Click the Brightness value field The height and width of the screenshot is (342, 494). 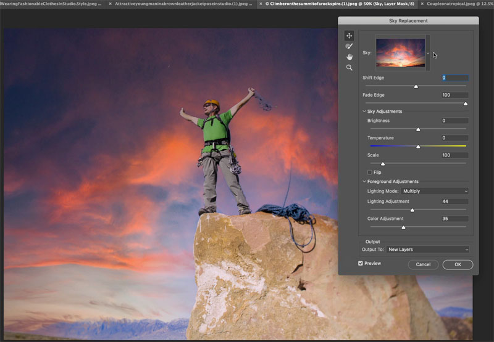454,121
